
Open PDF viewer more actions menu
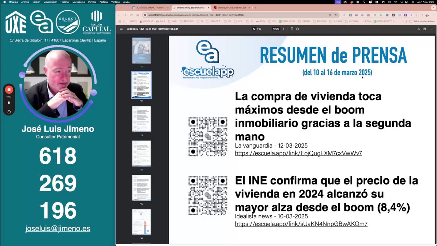(x=431, y=29)
